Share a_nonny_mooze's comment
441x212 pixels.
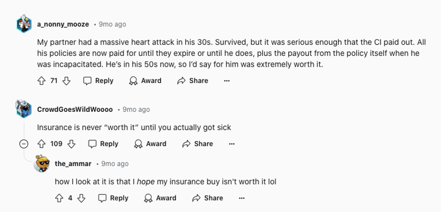pyautogui.click(x=193, y=81)
